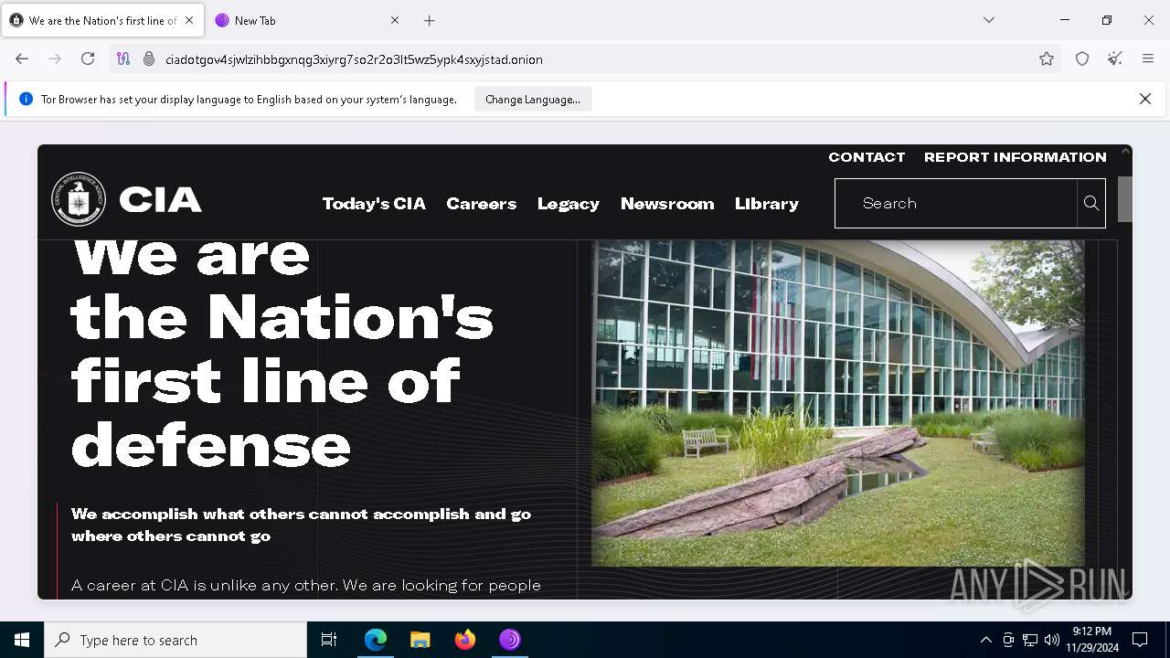Launch Microsoft Edge from taskbar
The width and height of the screenshot is (1170, 658).
[x=376, y=640]
